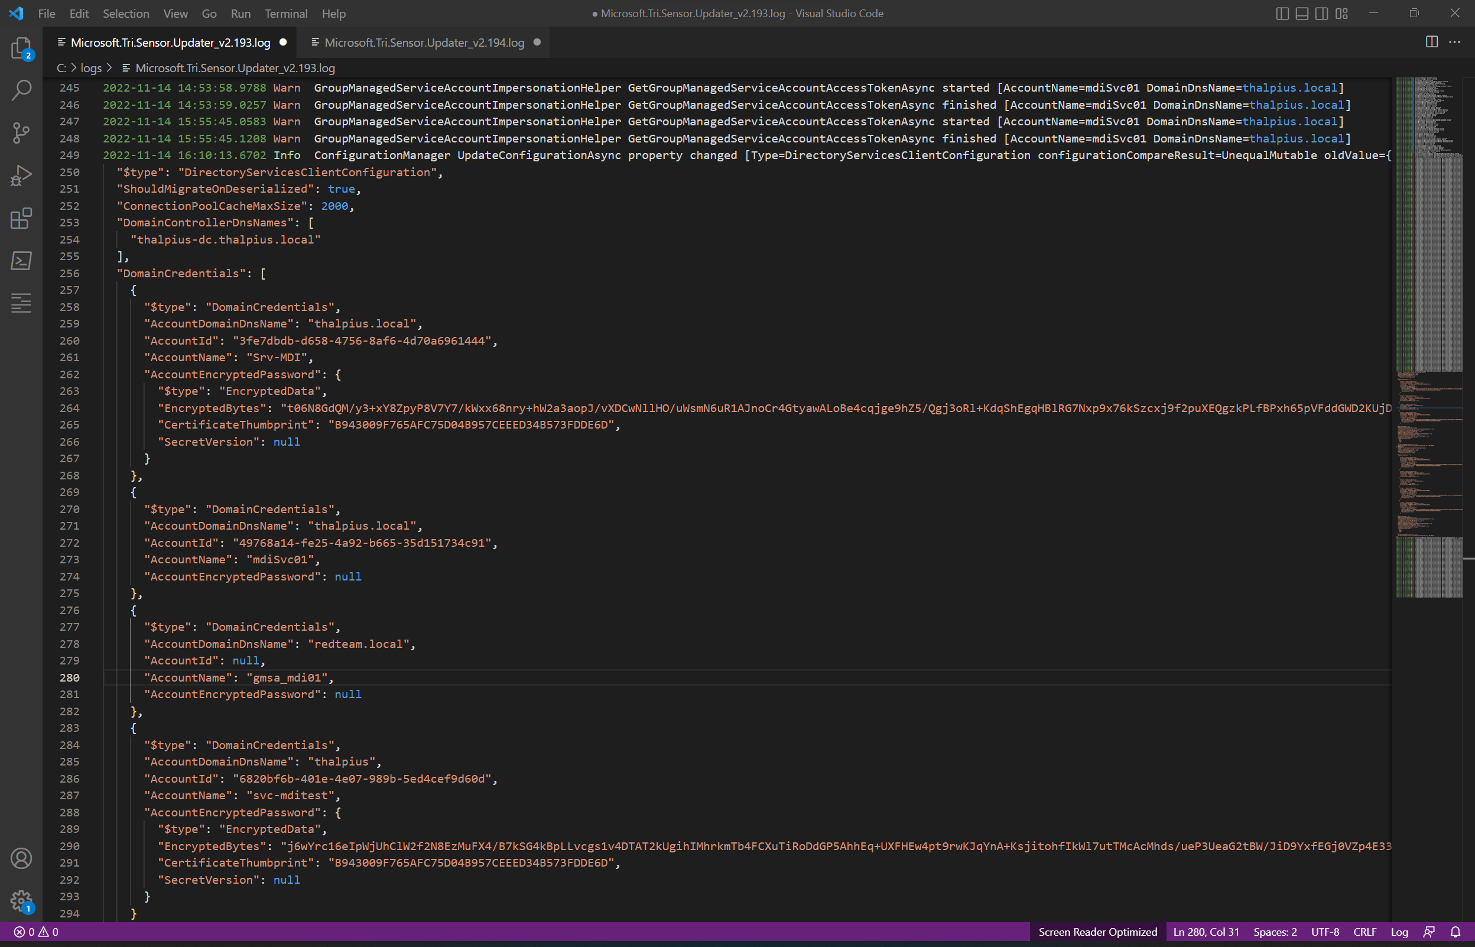The width and height of the screenshot is (1475, 947).
Task: Click the Ln 280, Col 31 indicator
Action: point(1206,932)
